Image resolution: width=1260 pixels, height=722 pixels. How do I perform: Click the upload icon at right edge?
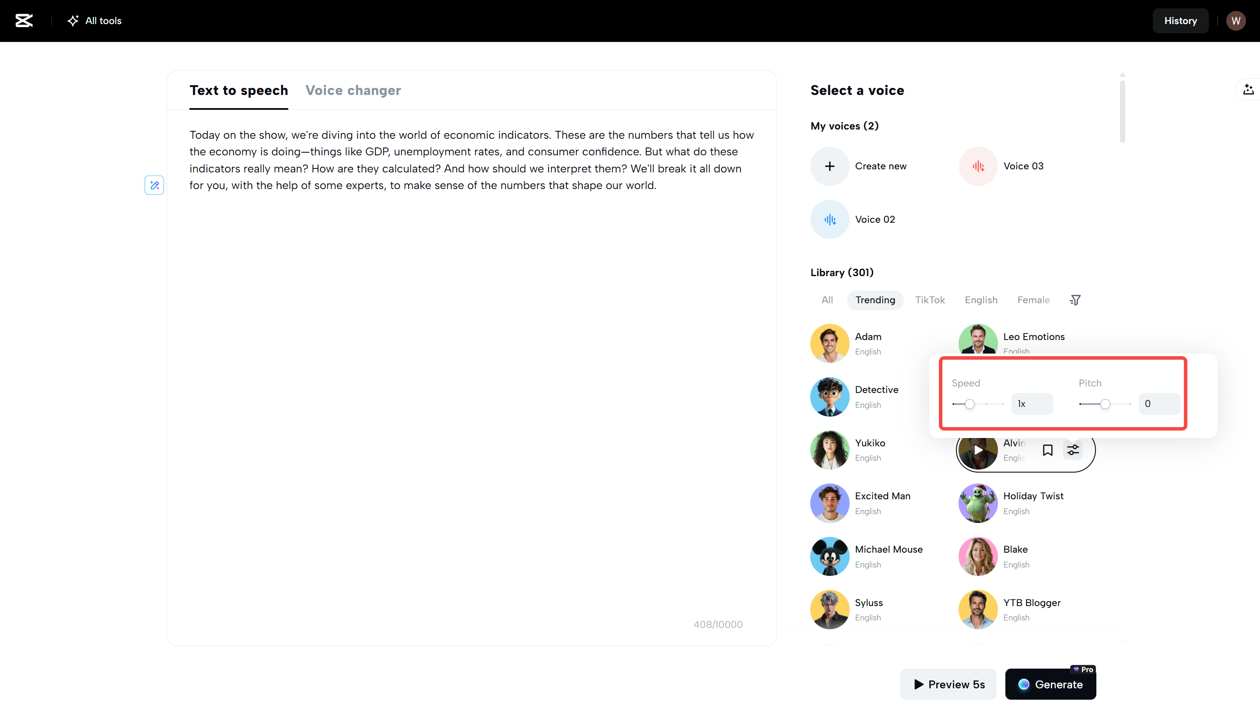(1248, 90)
